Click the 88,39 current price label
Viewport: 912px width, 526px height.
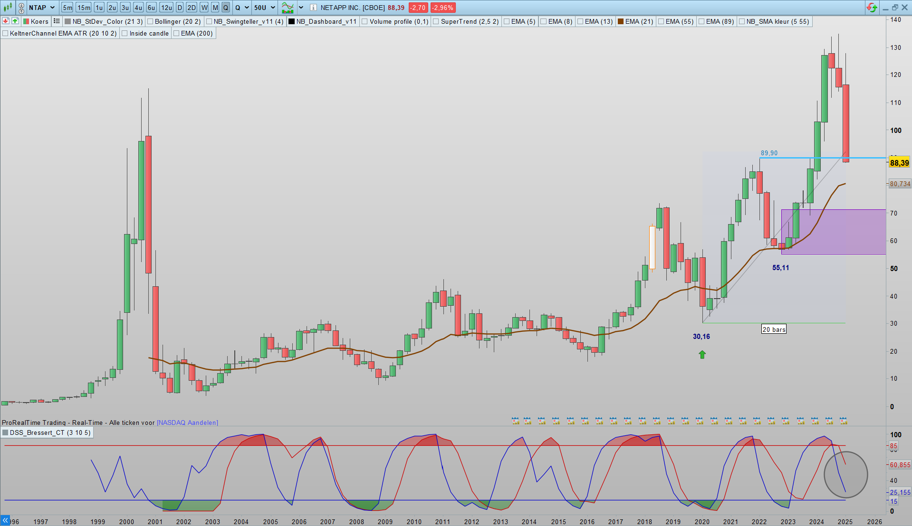899,163
